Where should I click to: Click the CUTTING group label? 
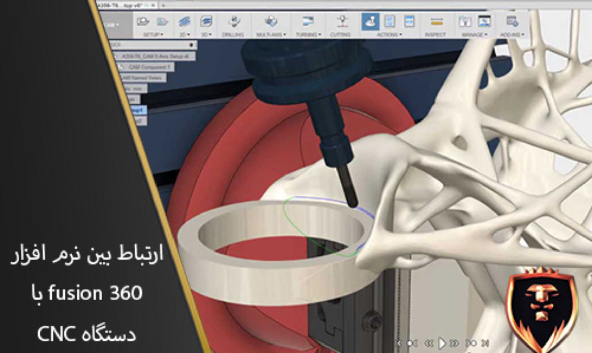pyautogui.click(x=340, y=35)
